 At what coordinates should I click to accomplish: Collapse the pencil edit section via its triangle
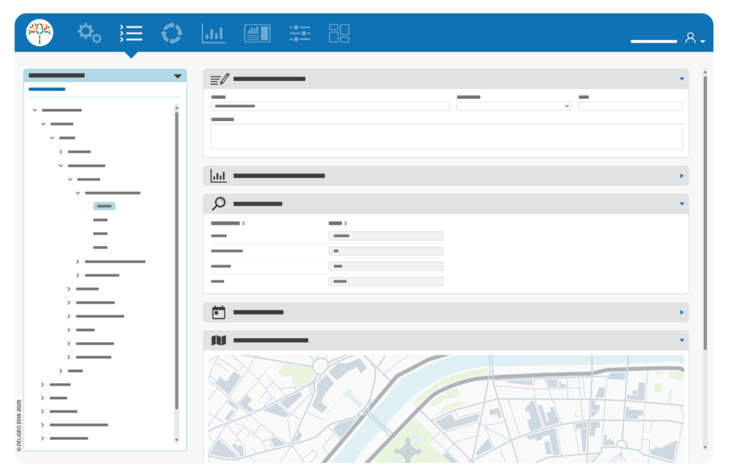pos(681,79)
